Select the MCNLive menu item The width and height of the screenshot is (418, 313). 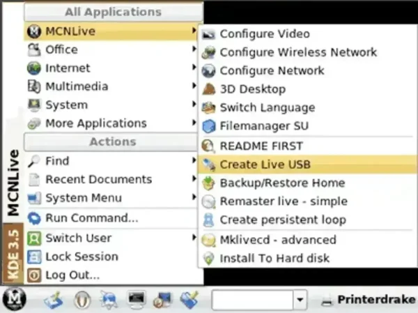111,31
